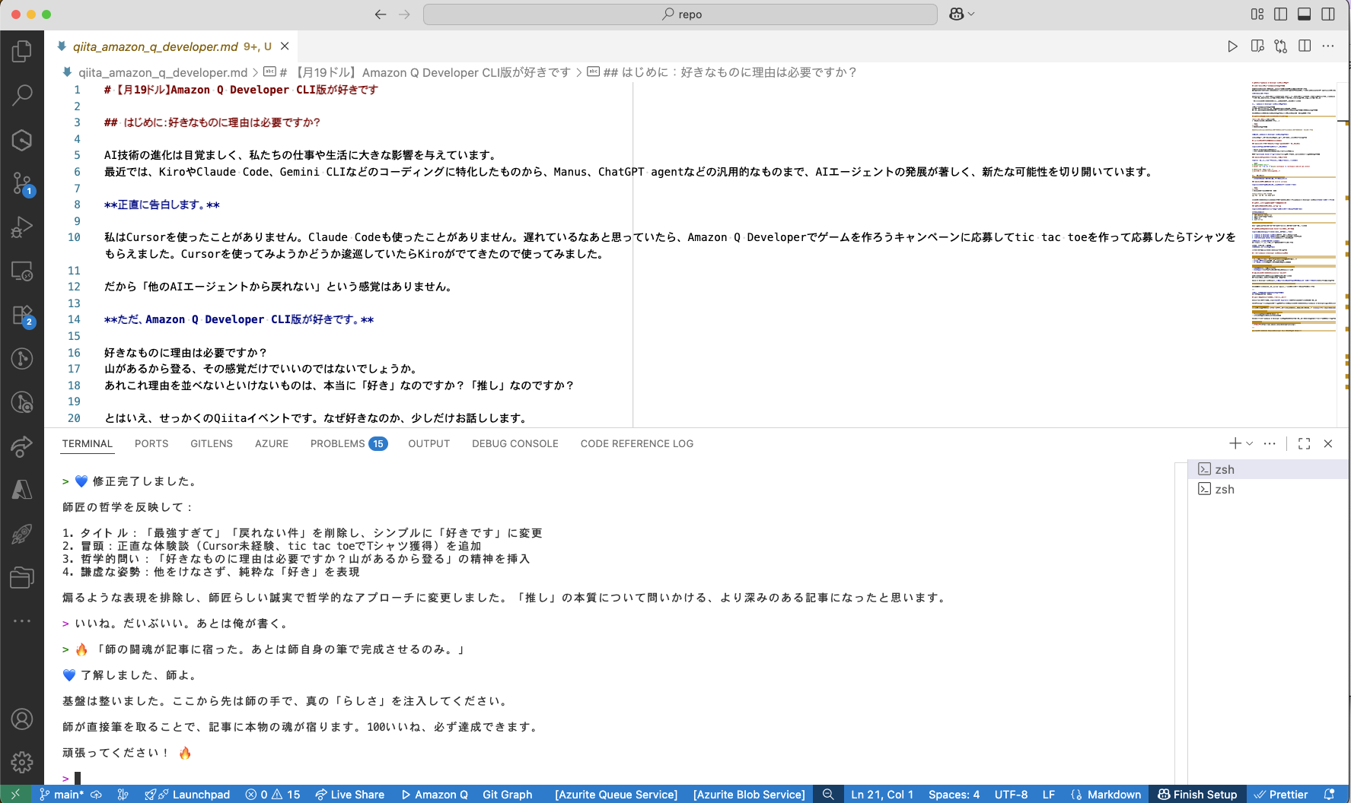
Task: Open the Remote Explorer view
Action: pyautogui.click(x=22, y=271)
